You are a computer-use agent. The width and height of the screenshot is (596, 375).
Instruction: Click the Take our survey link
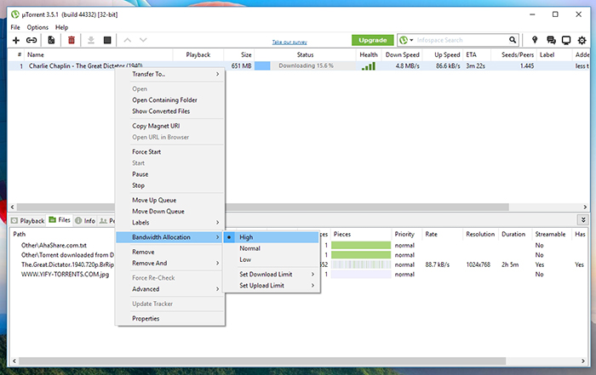289,43
